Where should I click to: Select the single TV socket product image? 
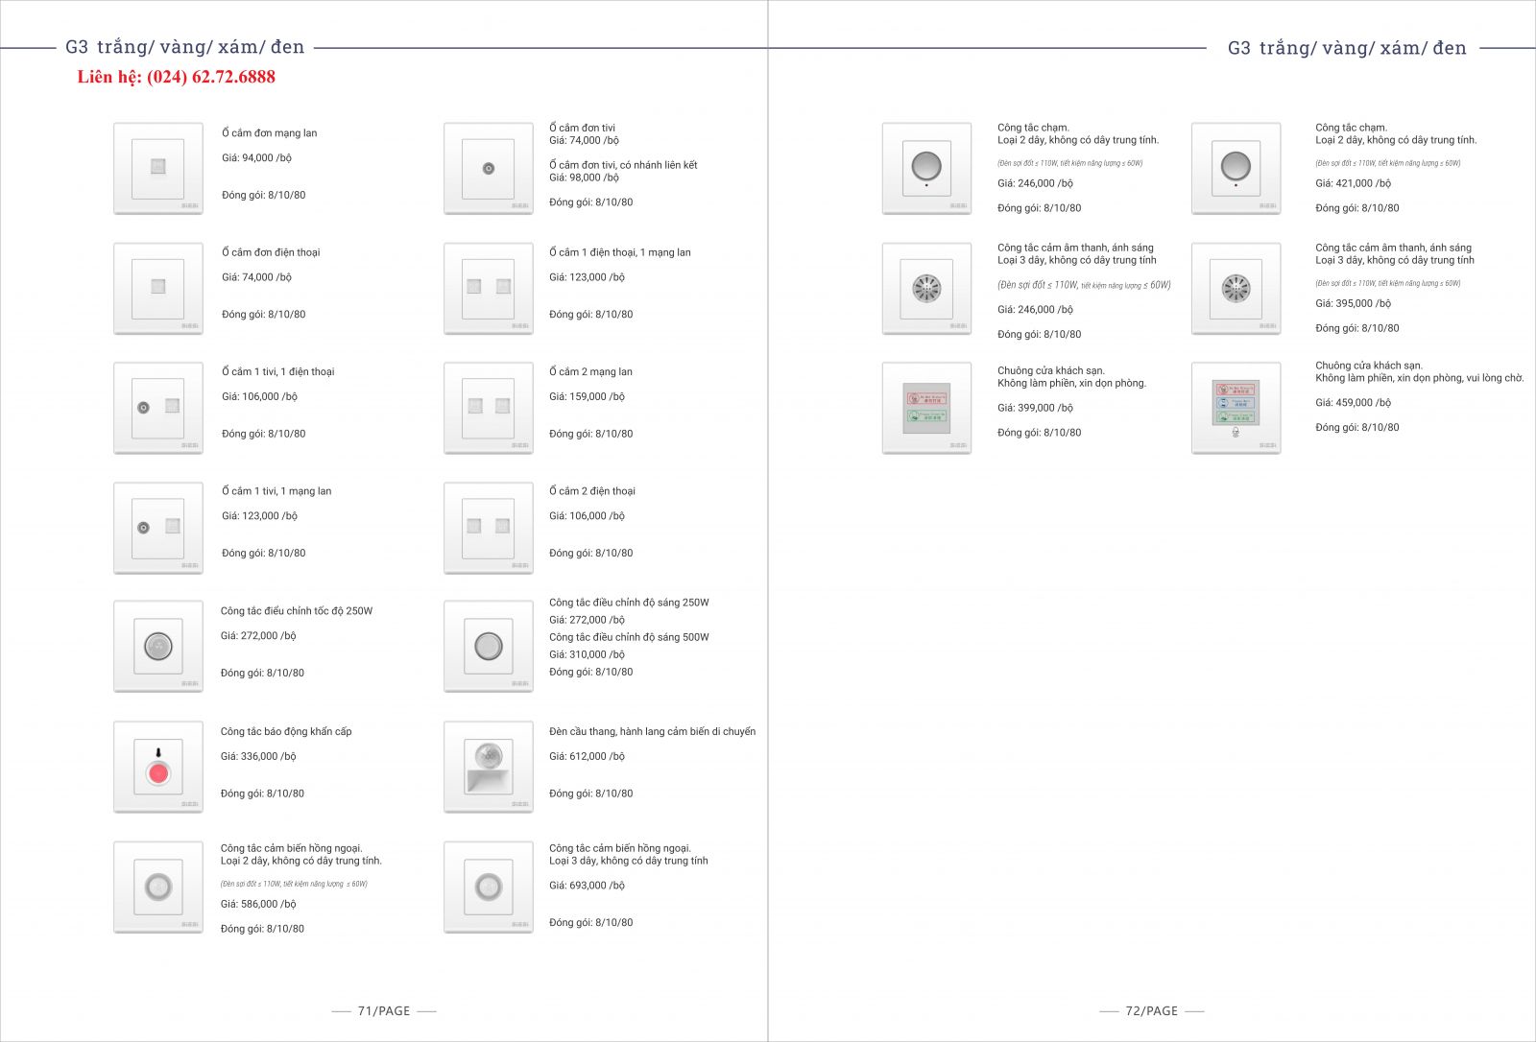pos(488,168)
